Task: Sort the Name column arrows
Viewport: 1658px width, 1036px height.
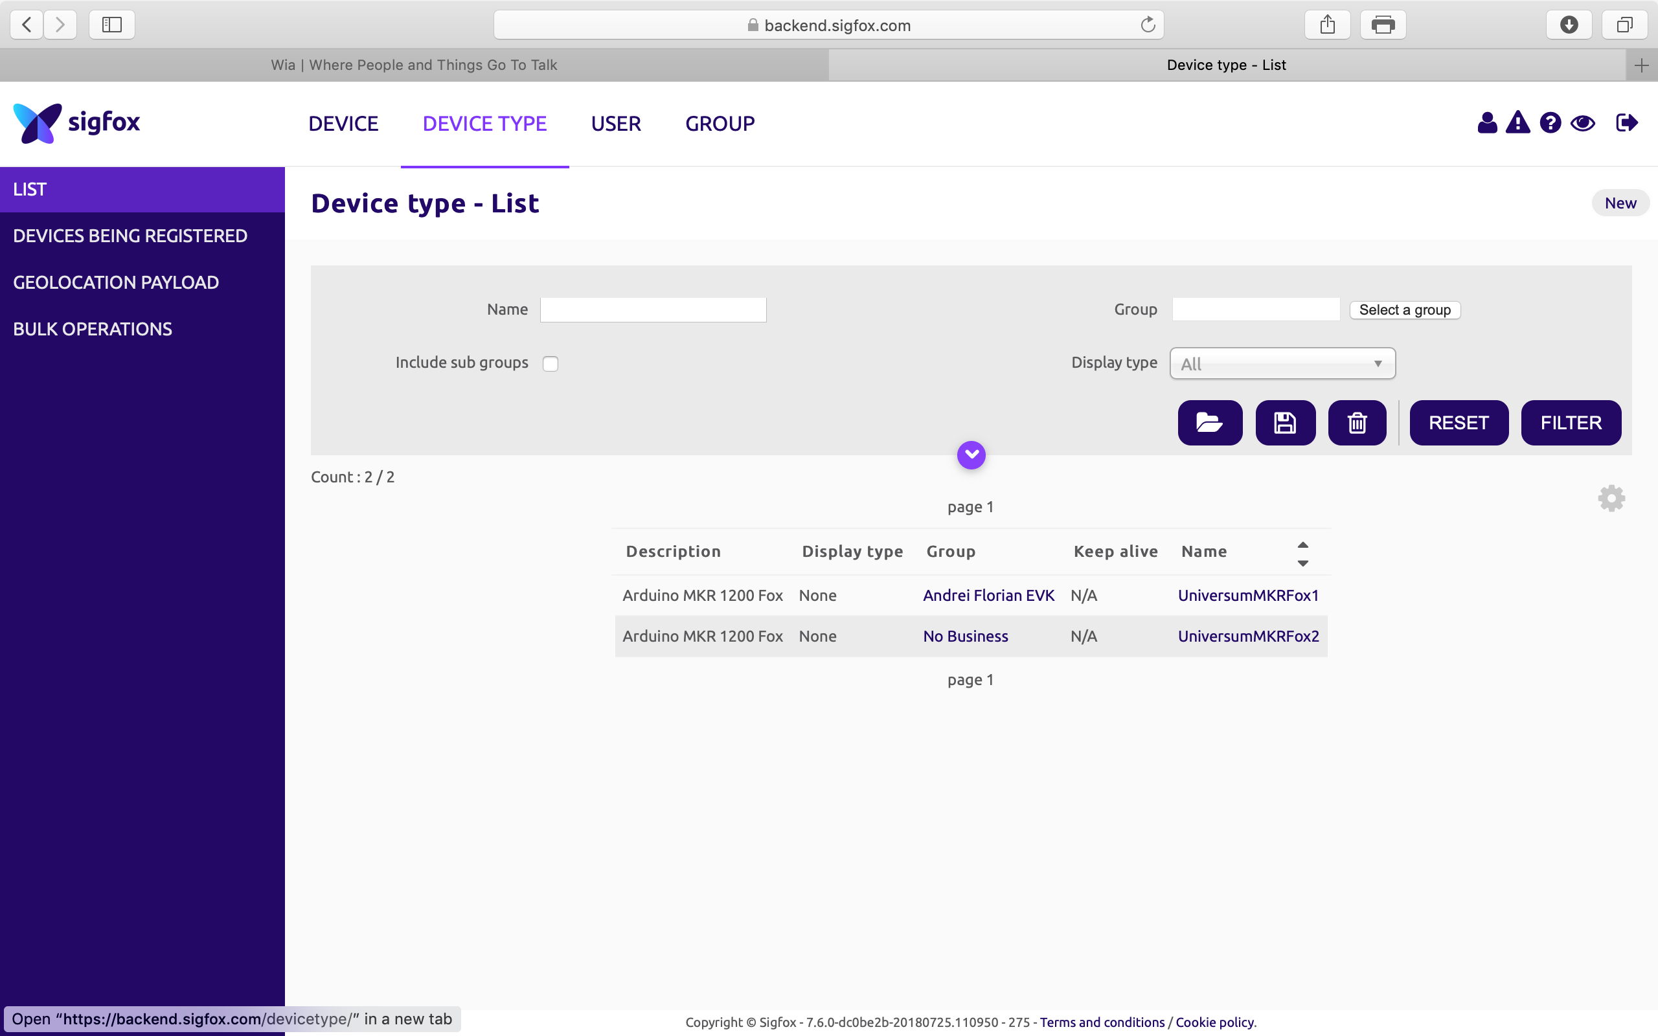Action: (1302, 554)
